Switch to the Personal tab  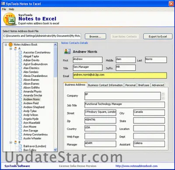pyautogui.click(x=130, y=85)
